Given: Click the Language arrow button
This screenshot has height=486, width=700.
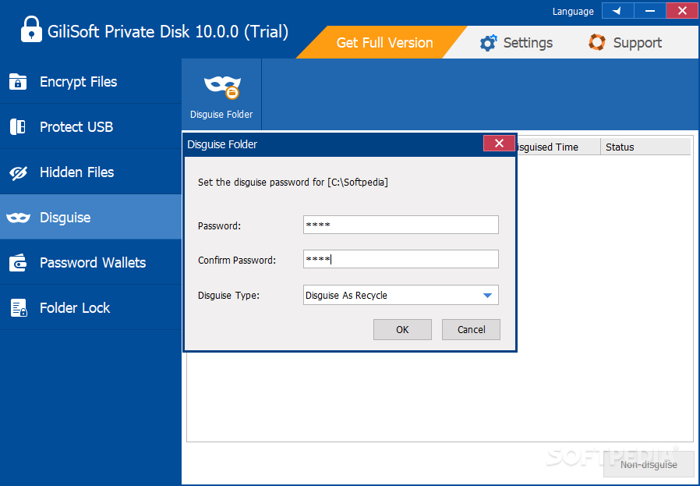Looking at the screenshot, I should click(618, 11).
